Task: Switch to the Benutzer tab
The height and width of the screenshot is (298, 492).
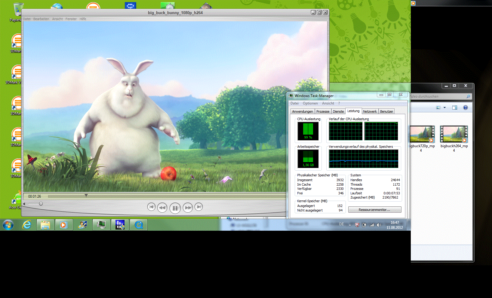Action: click(386, 111)
